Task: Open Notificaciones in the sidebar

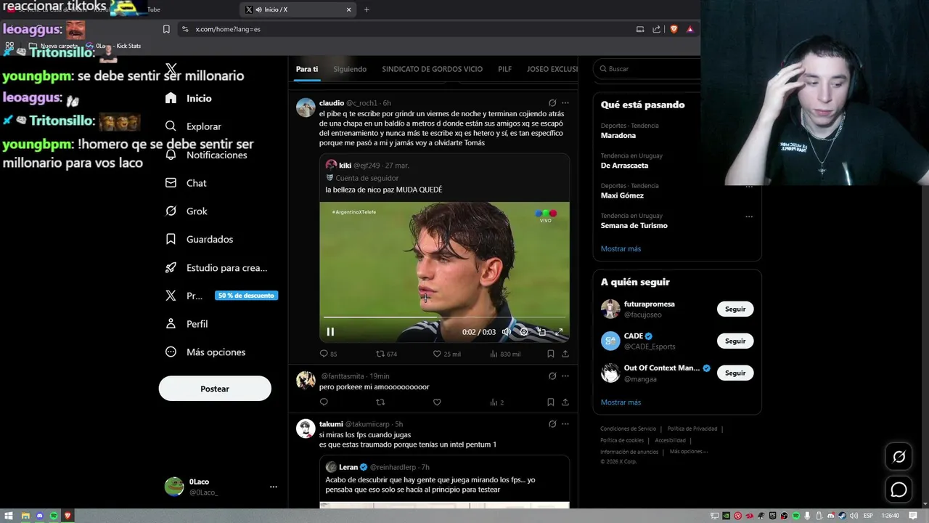Action: click(206, 155)
